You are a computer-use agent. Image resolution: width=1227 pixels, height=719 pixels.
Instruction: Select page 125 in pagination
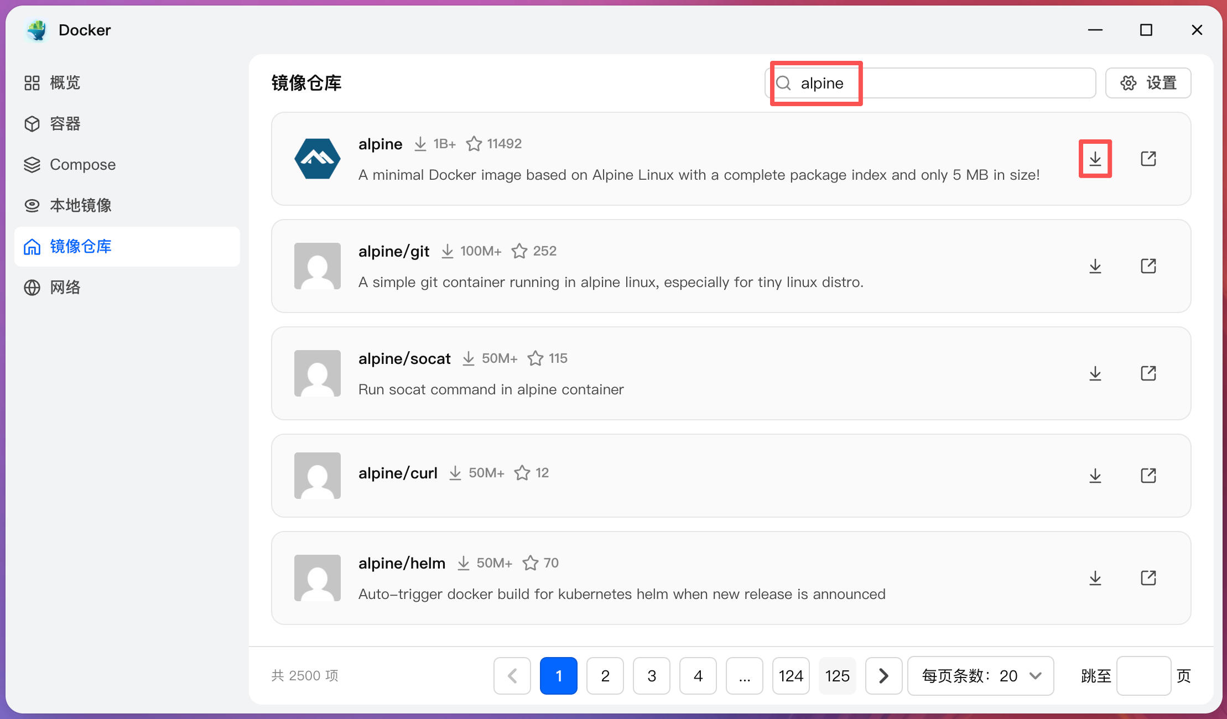point(838,675)
